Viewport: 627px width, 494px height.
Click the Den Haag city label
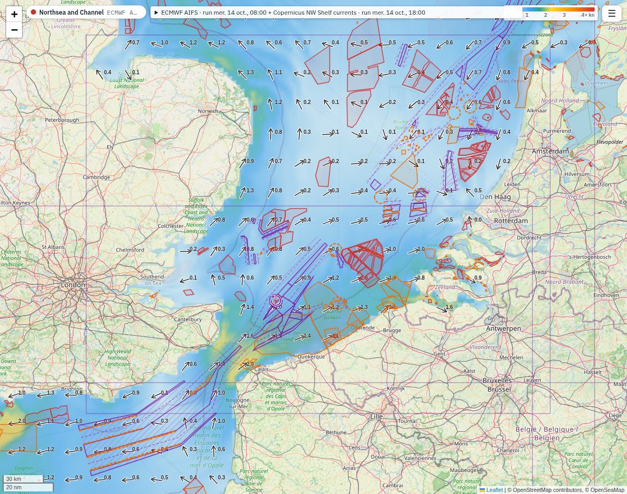click(495, 197)
